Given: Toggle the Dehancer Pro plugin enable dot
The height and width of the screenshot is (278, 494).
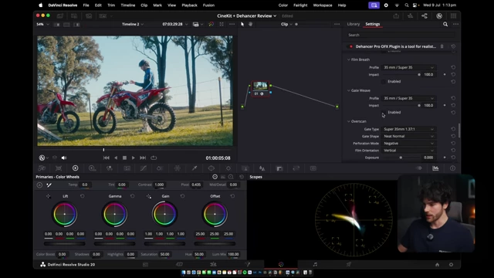Looking at the screenshot, I should [x=351, y=46].
